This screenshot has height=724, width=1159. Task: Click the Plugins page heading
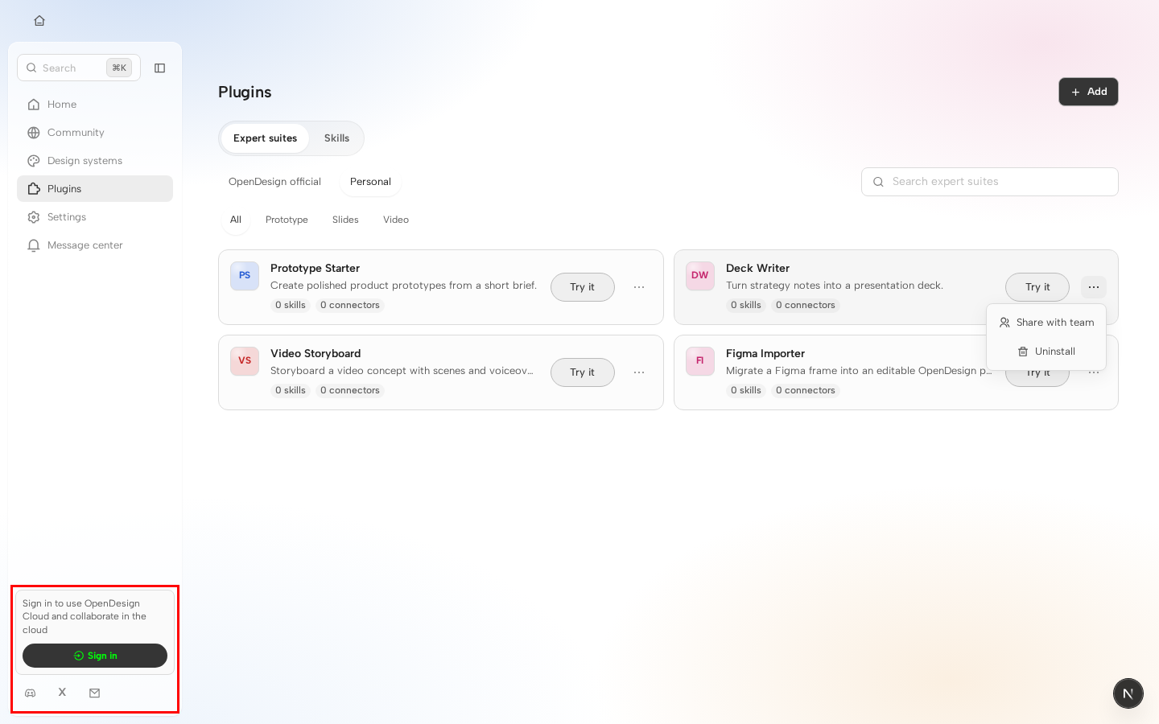click(x=245, y=93)
